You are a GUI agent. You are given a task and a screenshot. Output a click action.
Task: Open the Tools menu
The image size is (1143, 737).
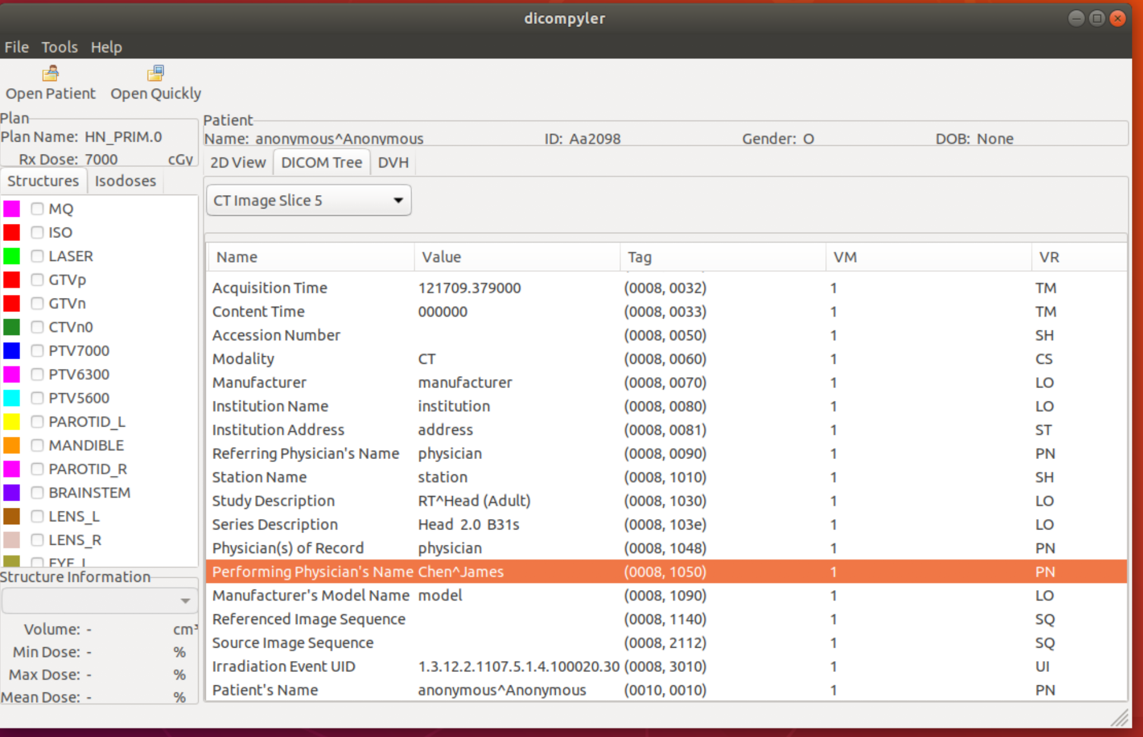click(59, 47)
